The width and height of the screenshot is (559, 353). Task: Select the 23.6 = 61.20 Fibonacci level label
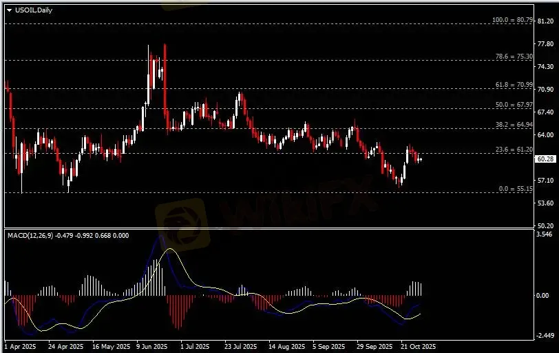[514, 150]
